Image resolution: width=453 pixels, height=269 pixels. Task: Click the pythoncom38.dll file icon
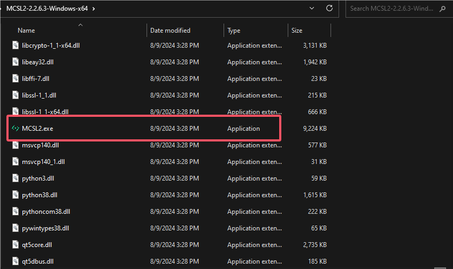tap(16, 211)
